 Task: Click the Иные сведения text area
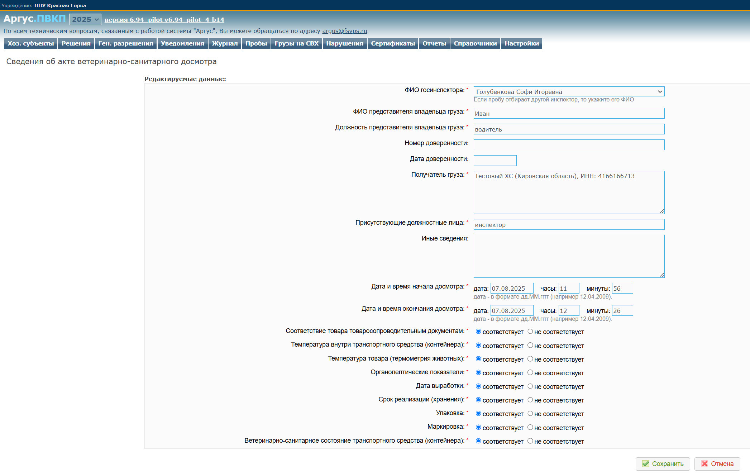(x=569, y=256)
